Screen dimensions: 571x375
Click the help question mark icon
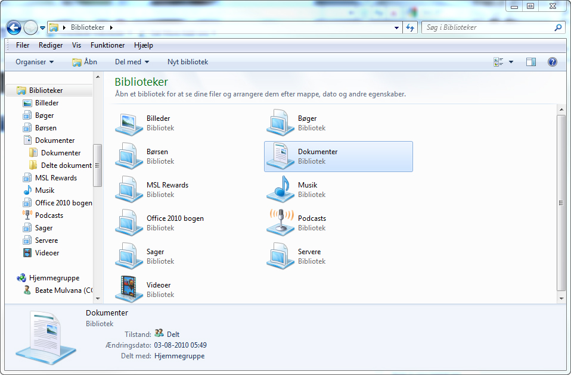552,62
